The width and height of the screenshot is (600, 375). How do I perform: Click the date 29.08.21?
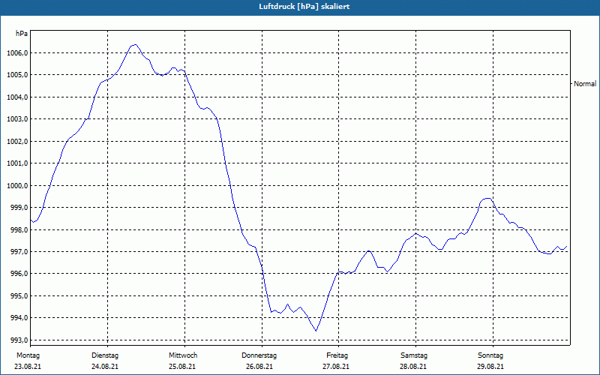[490, 367]
